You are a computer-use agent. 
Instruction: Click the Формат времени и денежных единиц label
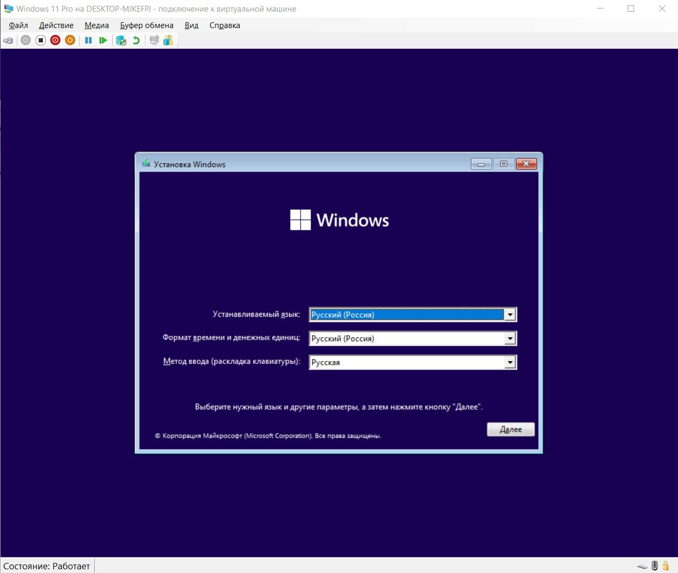coord(231,338)
